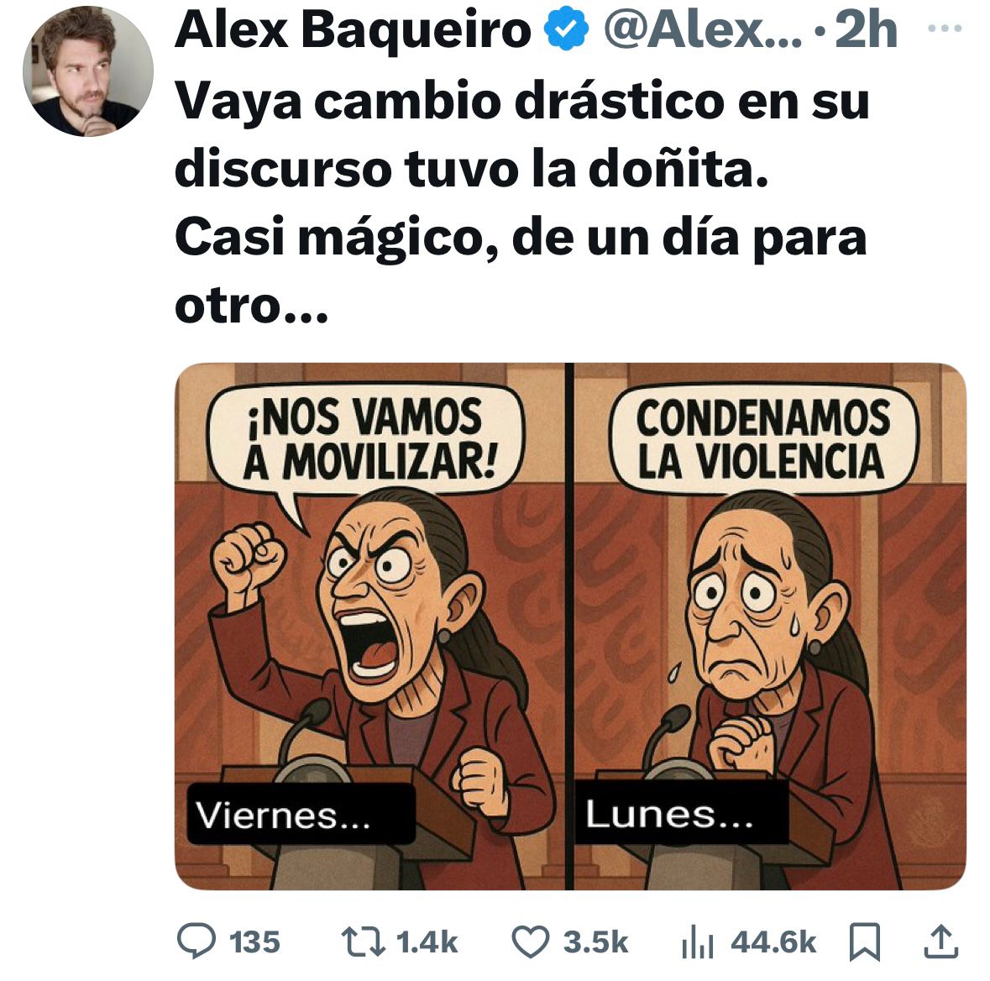
Task: Like the tweet with heart icon
Action: (x=530, y=942)
